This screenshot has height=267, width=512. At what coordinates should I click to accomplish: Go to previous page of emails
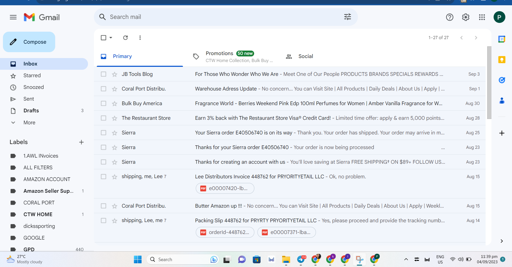(461, 38)
